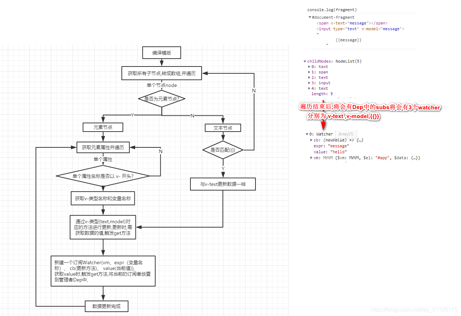Collapse the '0: Watcher' object

click(307, 134)
